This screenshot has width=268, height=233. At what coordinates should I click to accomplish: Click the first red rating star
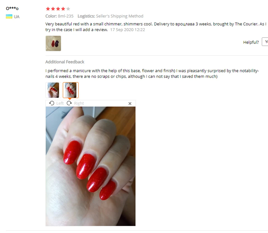[x=48, y=9]
